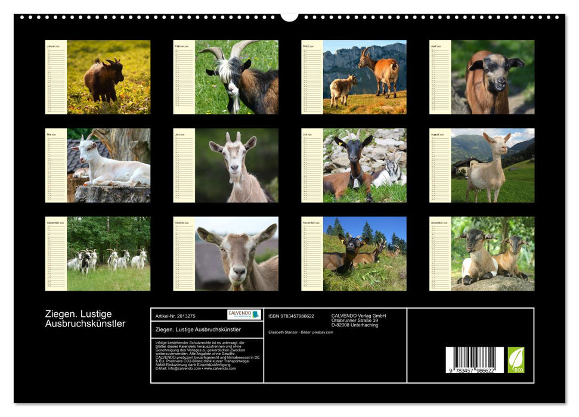Viewport: 579px width, 417px height.
Task: Click the blue square in CALVENDO logo
Action: (x=255, y=315)
